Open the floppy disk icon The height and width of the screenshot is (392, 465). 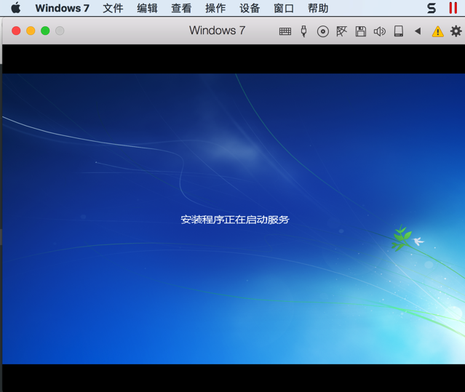361,31
